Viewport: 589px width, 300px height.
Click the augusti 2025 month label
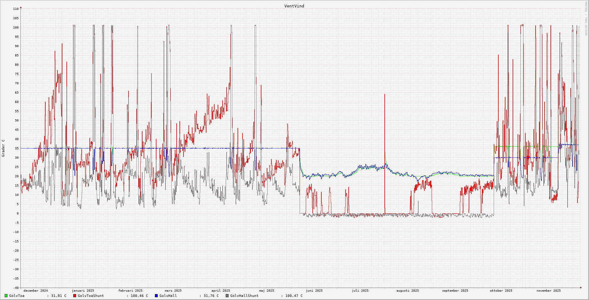(407, 291)
